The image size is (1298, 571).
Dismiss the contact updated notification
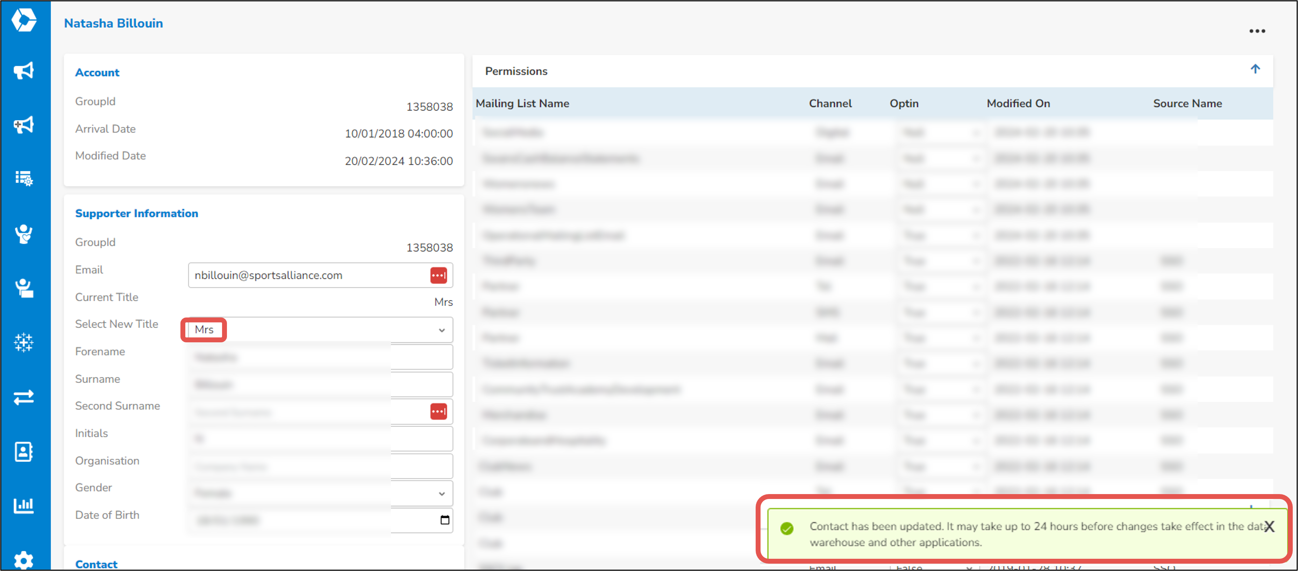1269,526
